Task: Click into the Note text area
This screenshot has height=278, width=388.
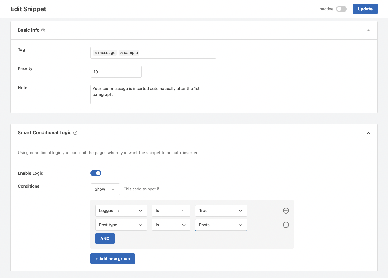Action: tap(153, 94)
